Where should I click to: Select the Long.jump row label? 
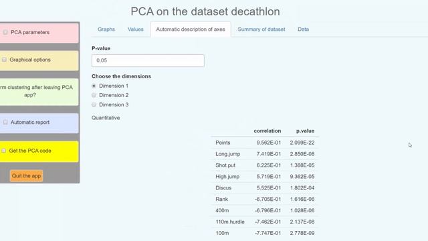tap(228, 154)
